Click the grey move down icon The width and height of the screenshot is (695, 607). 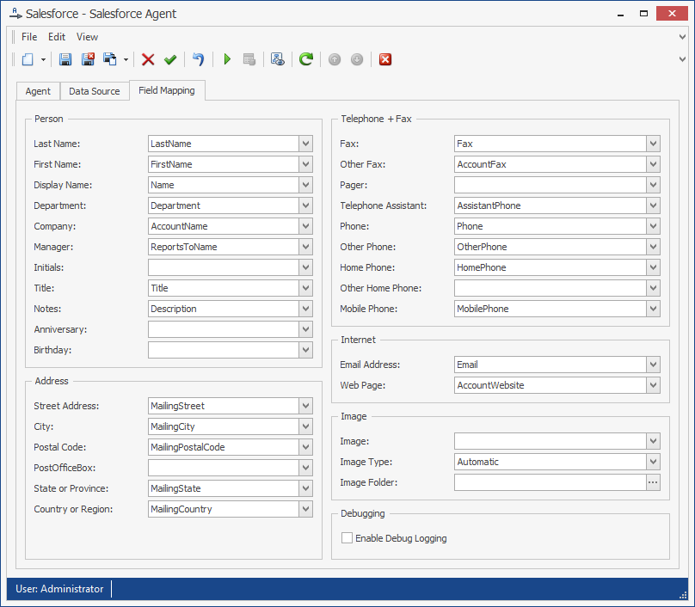pyautogui.click(x=357, y=59)
